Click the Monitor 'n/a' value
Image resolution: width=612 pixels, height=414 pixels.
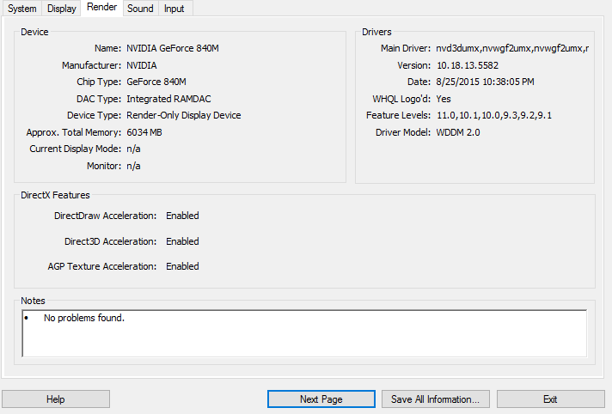(133, 166)
